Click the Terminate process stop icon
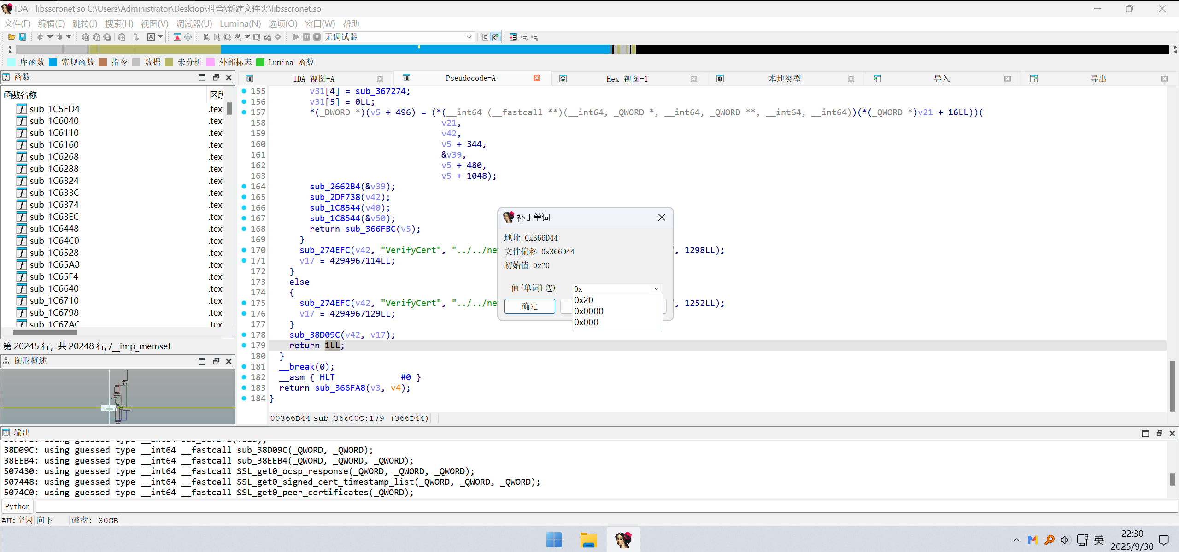The image size is (1179, 552). tap(317, 37)
